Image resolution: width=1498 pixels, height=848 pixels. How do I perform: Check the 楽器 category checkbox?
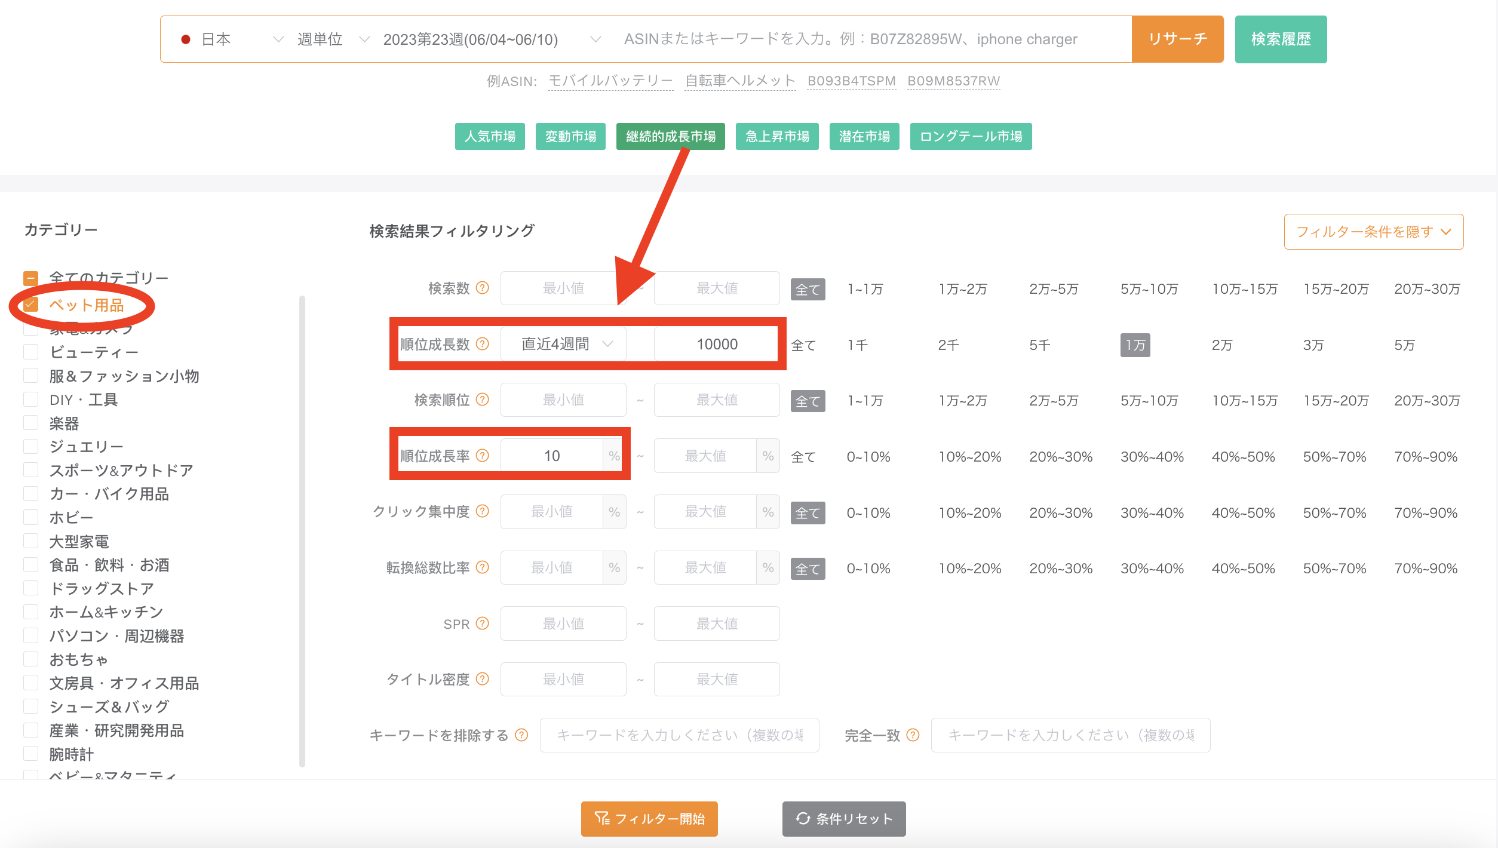(31, 423)
